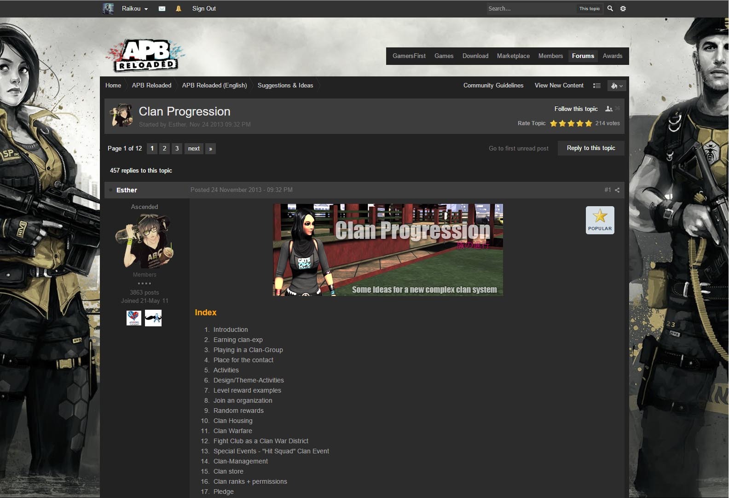
Task: Click the Clan Progression banner image
Action: click(388, 250)
